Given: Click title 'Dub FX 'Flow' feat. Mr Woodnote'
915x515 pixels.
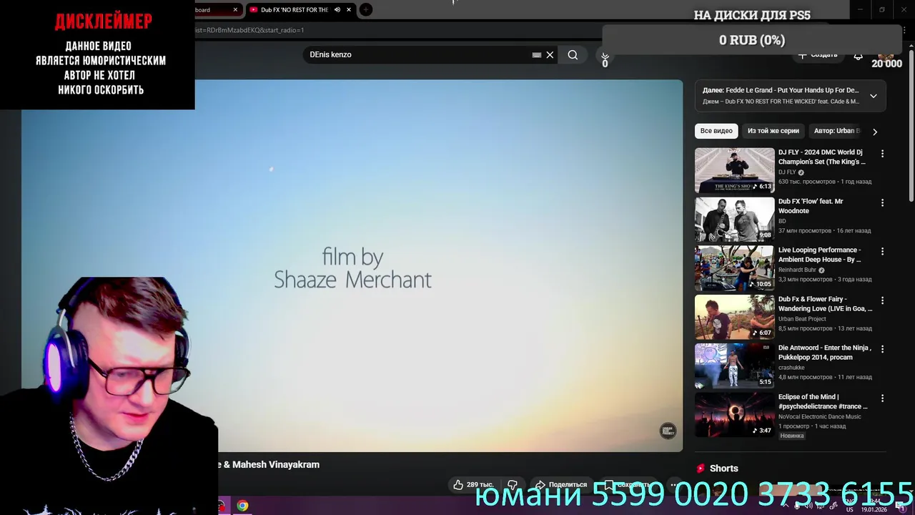Looking at the screenshot, I should point(811,206).
